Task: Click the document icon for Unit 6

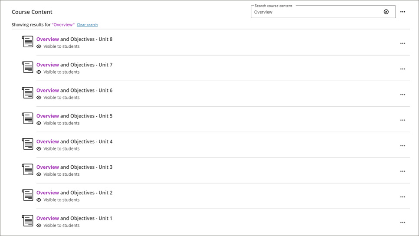Action: tap(28, 93)
